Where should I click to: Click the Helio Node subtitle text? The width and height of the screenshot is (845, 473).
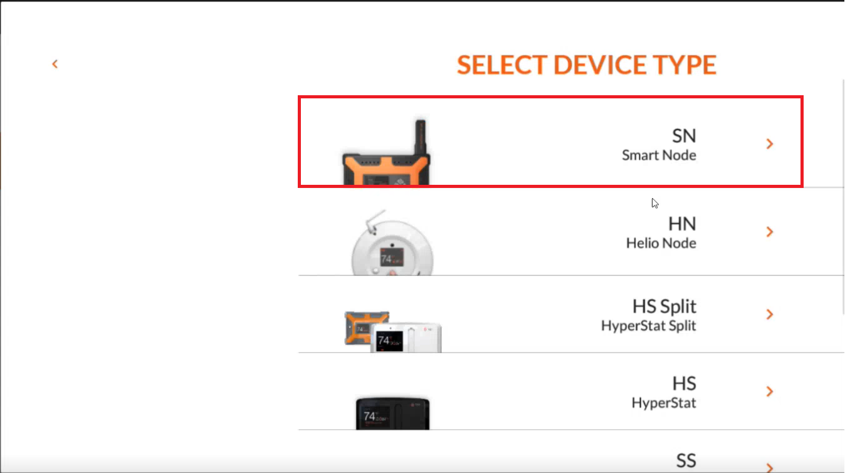(661, 242)
